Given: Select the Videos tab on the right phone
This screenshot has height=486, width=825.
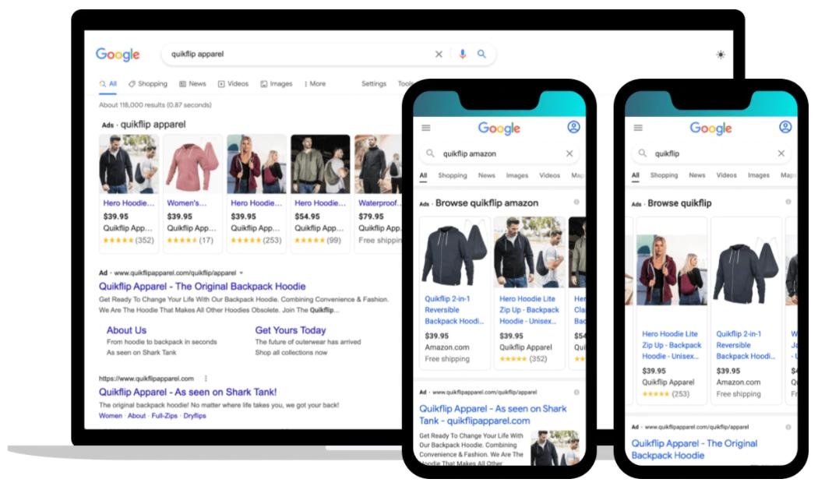Looking at the screenshot, I should (x=726, y=175).
